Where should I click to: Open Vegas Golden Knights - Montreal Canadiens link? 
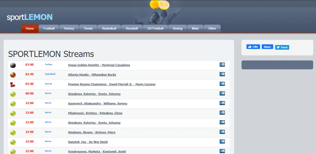(x=99, y=65)
